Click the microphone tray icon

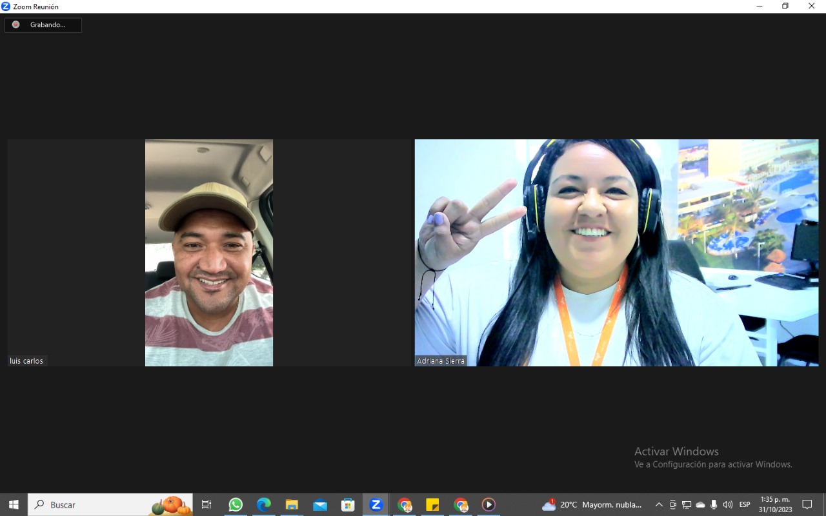pos(714,504)
